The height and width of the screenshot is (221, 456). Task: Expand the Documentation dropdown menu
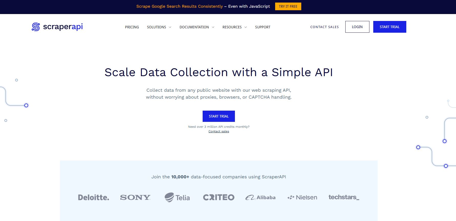tap(196, 27)
